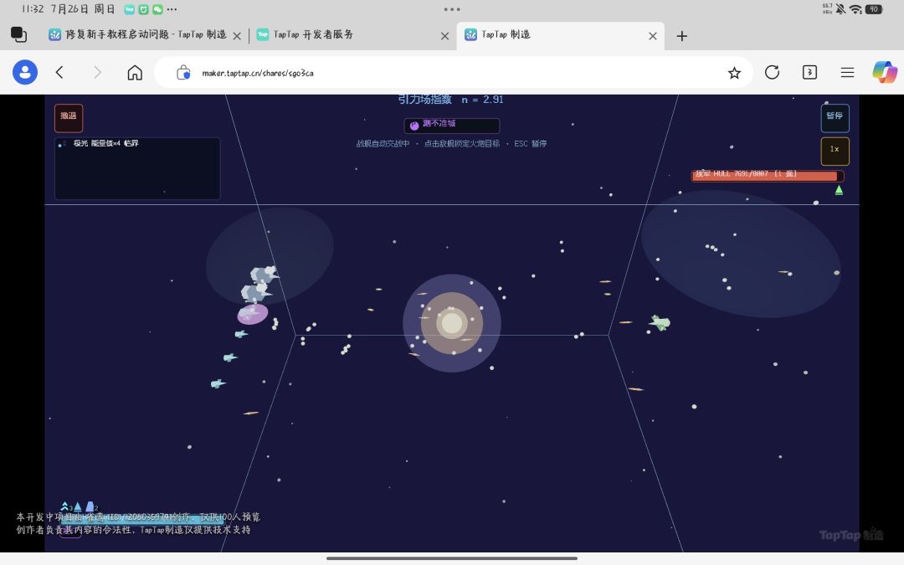Click the green enemy ship icon under HULL bar

[839, 190]
